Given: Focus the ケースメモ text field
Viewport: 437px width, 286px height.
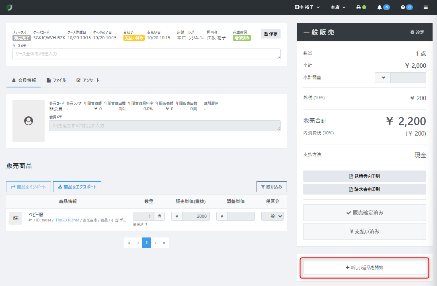Looking at the screenshot, I should click(146, 54).
